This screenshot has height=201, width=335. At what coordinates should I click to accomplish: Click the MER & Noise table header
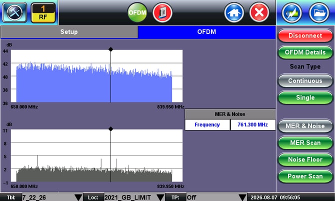pos(230,114)
